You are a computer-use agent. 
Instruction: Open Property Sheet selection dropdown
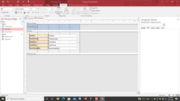coord(164,25)
